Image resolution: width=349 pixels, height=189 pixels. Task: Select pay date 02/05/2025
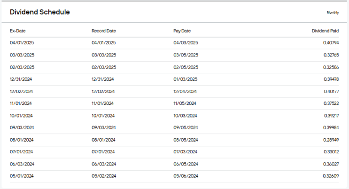point(186,67)
